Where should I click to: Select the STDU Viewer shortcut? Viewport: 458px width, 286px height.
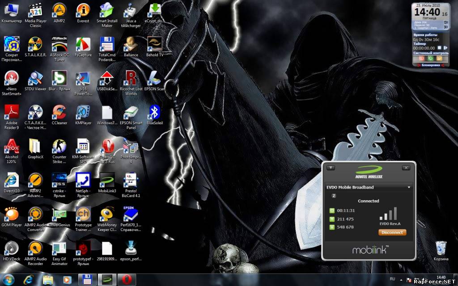pos(35,81)
